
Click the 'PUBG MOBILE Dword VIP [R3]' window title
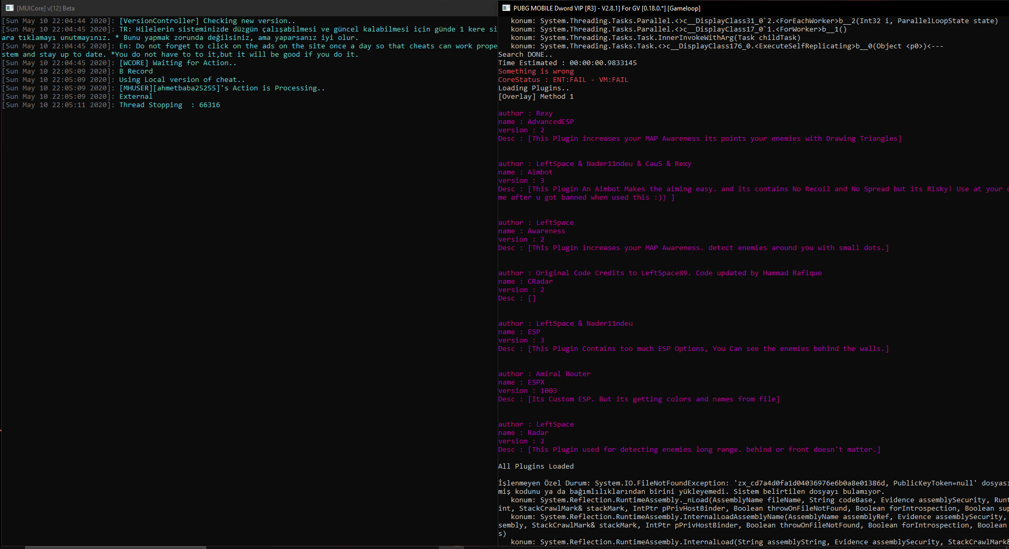pyautogui.click(x=607, y=8)
